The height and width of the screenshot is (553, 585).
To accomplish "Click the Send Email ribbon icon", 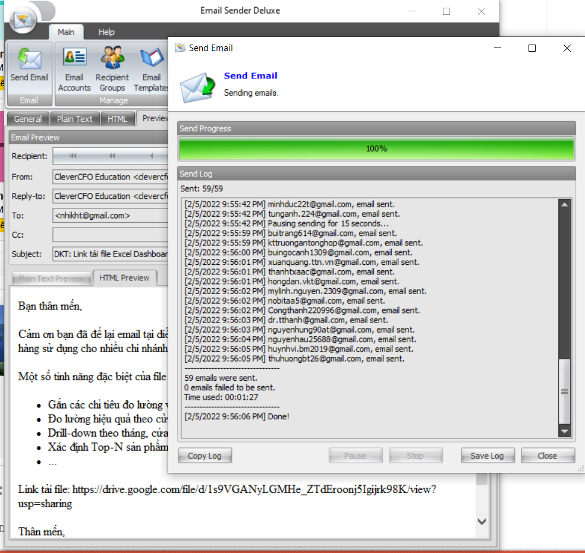I will (x=29, y=65).
